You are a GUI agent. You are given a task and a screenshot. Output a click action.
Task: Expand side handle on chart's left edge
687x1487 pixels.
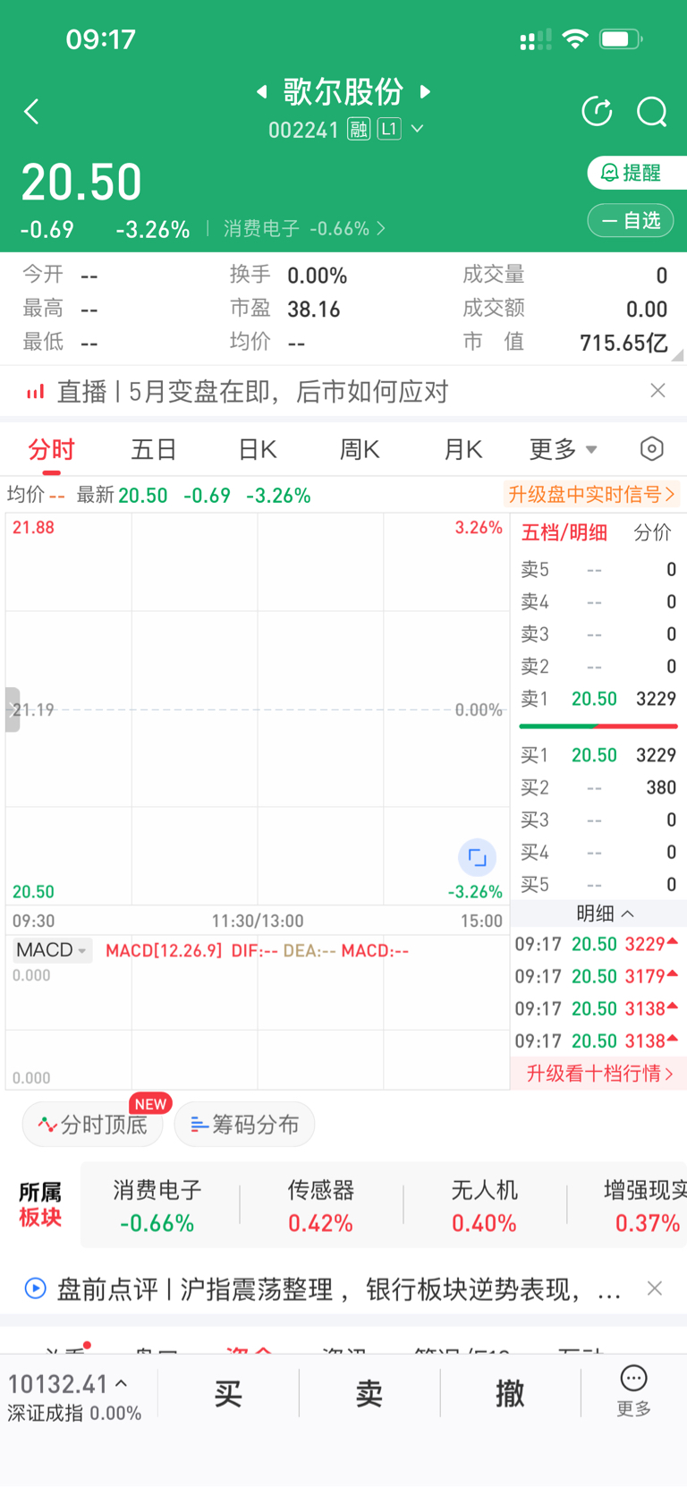[x=12, y=710]
